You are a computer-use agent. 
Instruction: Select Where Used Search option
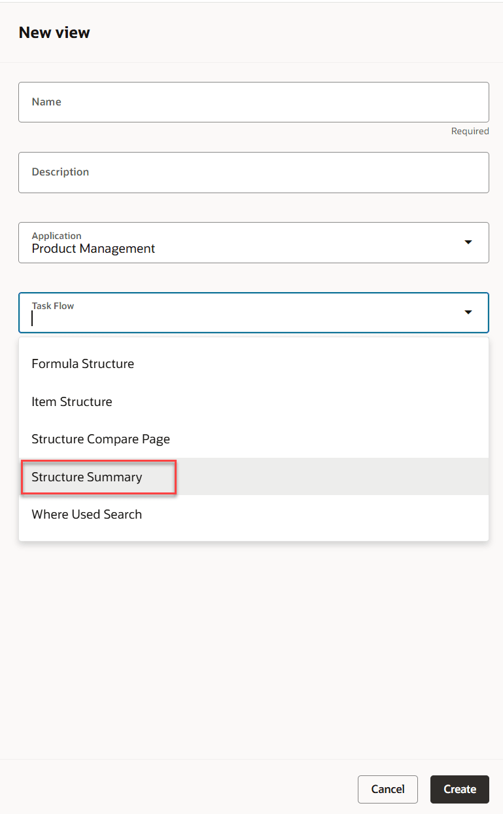point(86,514)
